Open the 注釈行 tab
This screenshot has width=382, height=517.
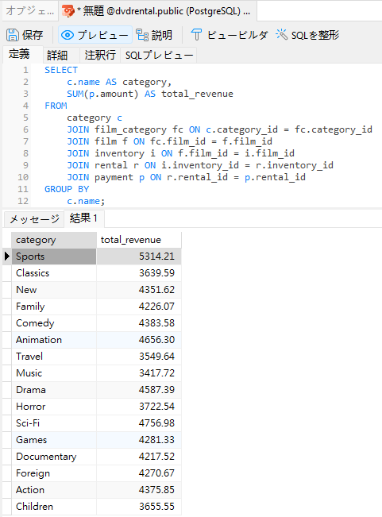(100, 55)
